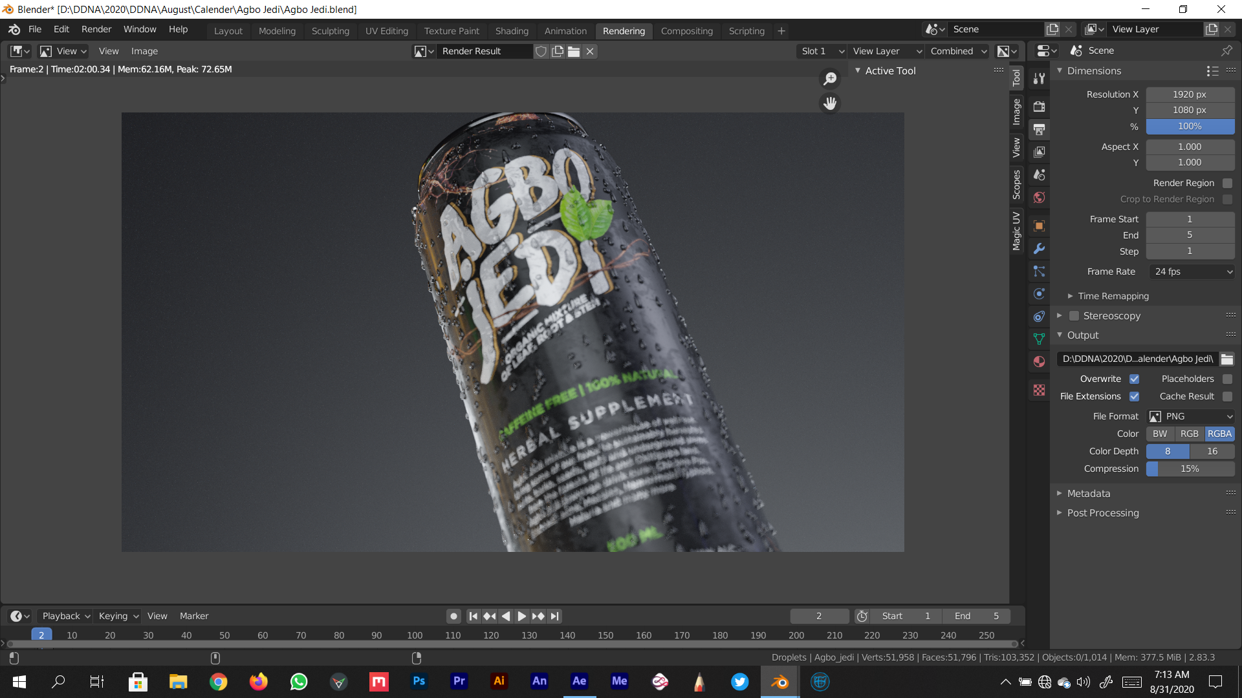
Task: Open the World properties tab
Action: click(1040, 198)
